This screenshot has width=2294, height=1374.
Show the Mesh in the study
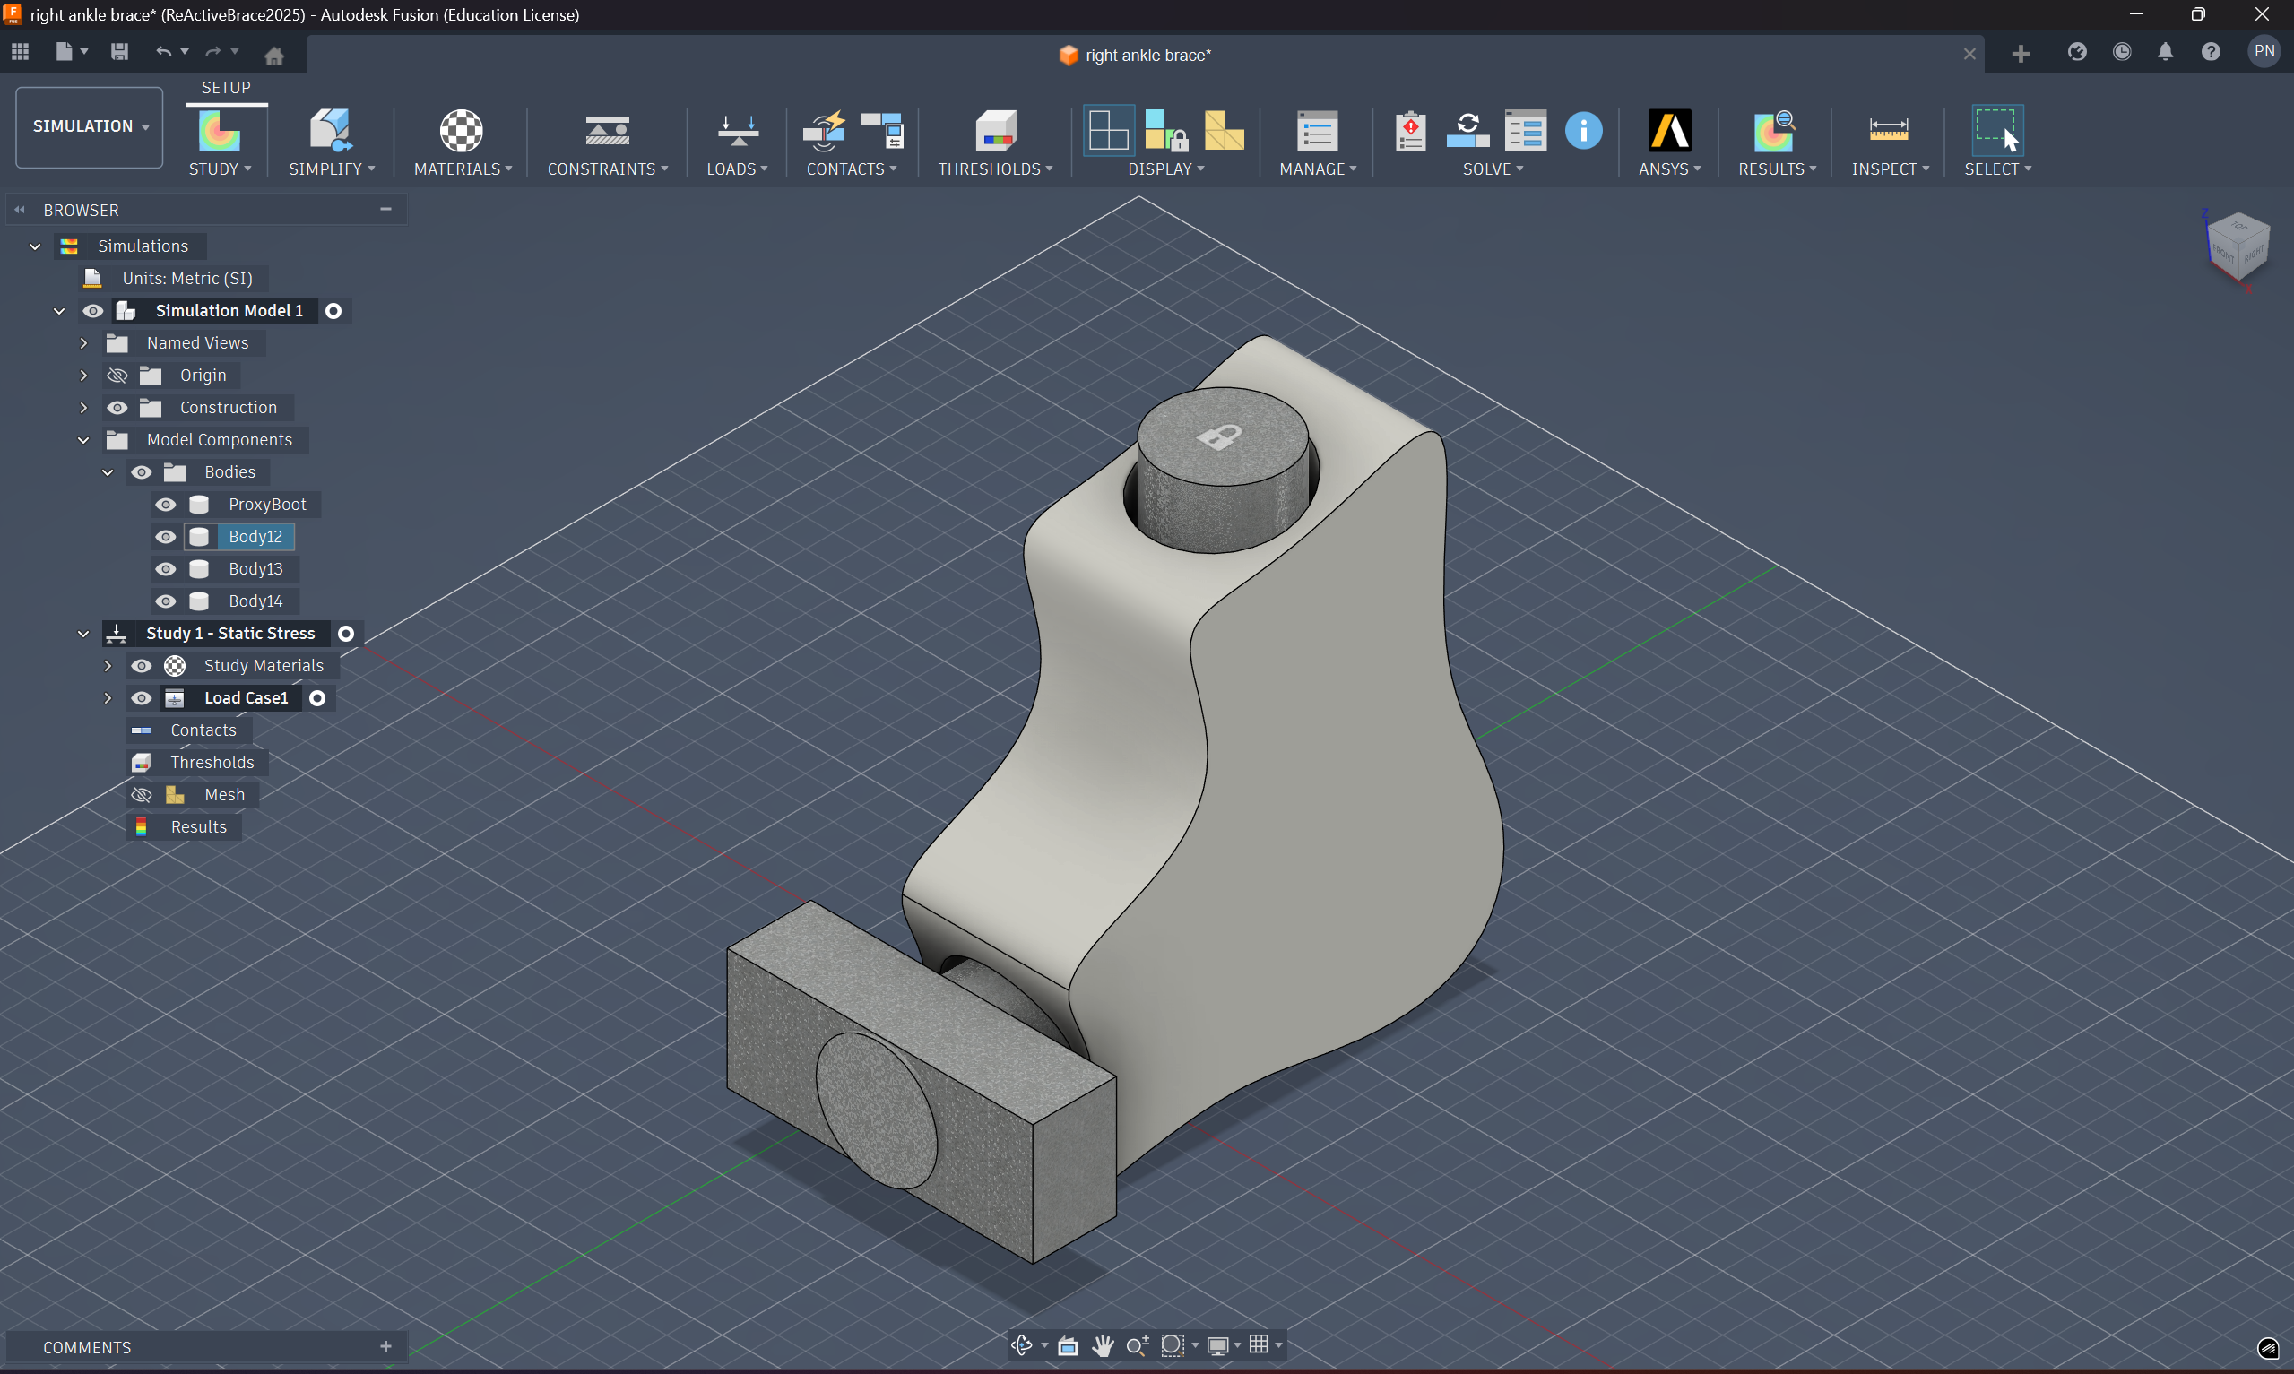click(141, 793)
